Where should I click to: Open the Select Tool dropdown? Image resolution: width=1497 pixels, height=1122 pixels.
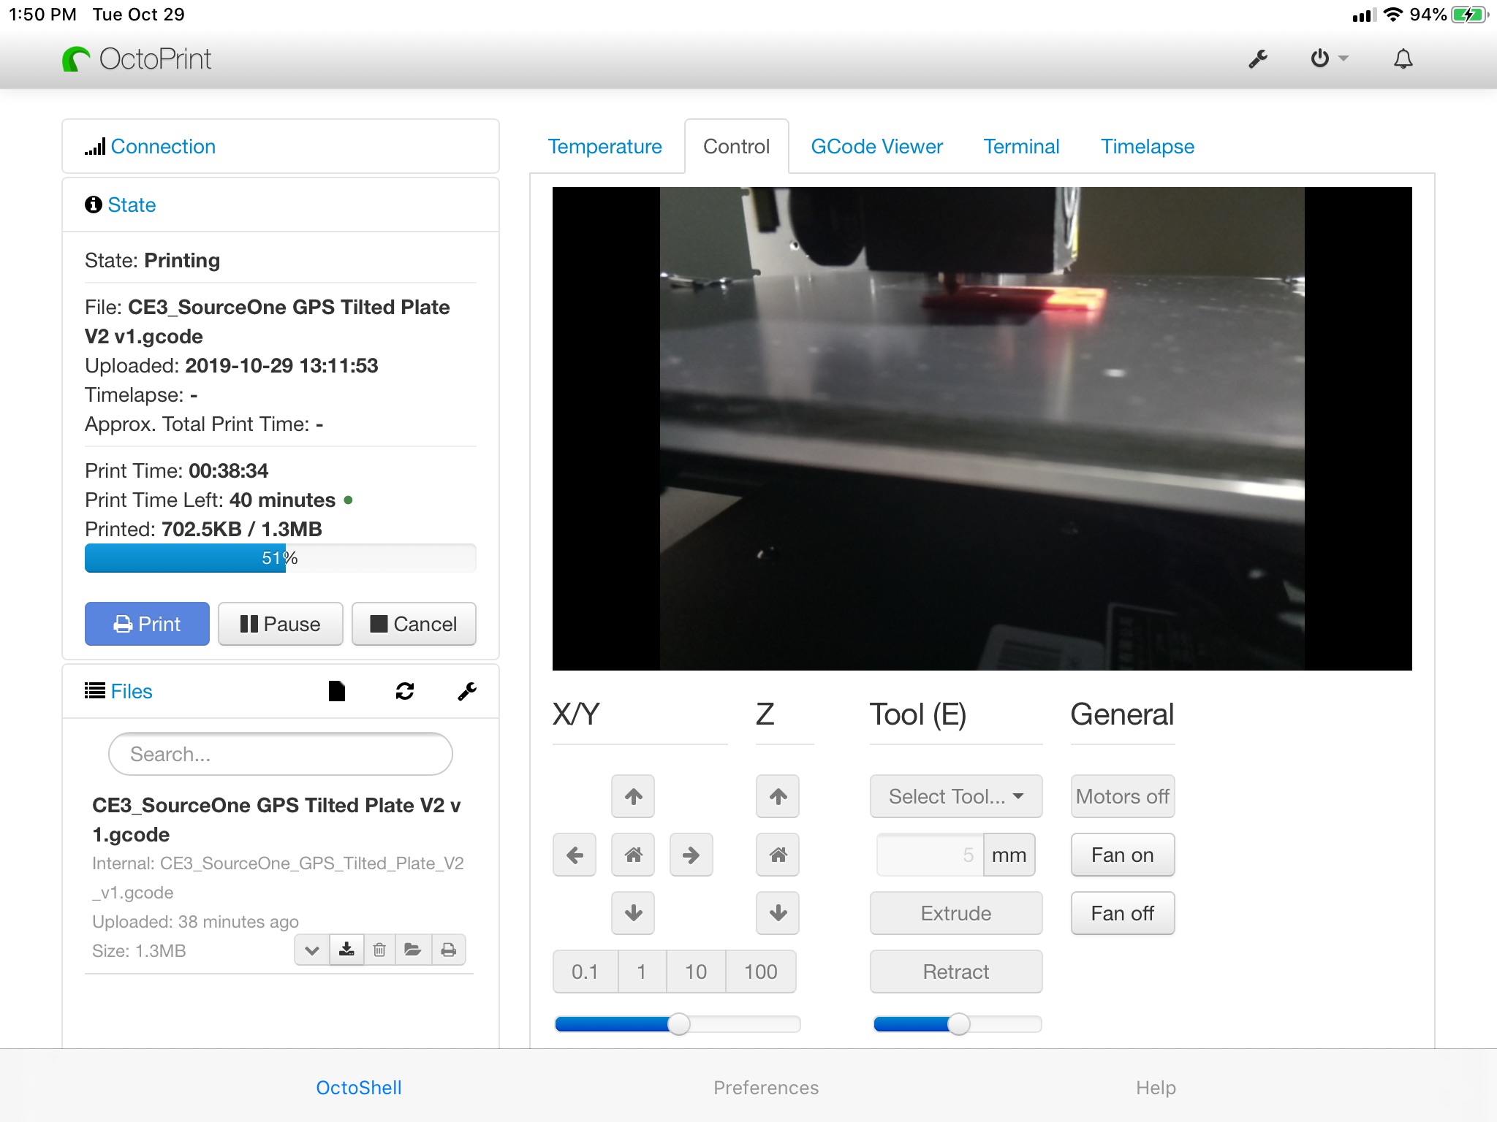(x=956, y=794)
